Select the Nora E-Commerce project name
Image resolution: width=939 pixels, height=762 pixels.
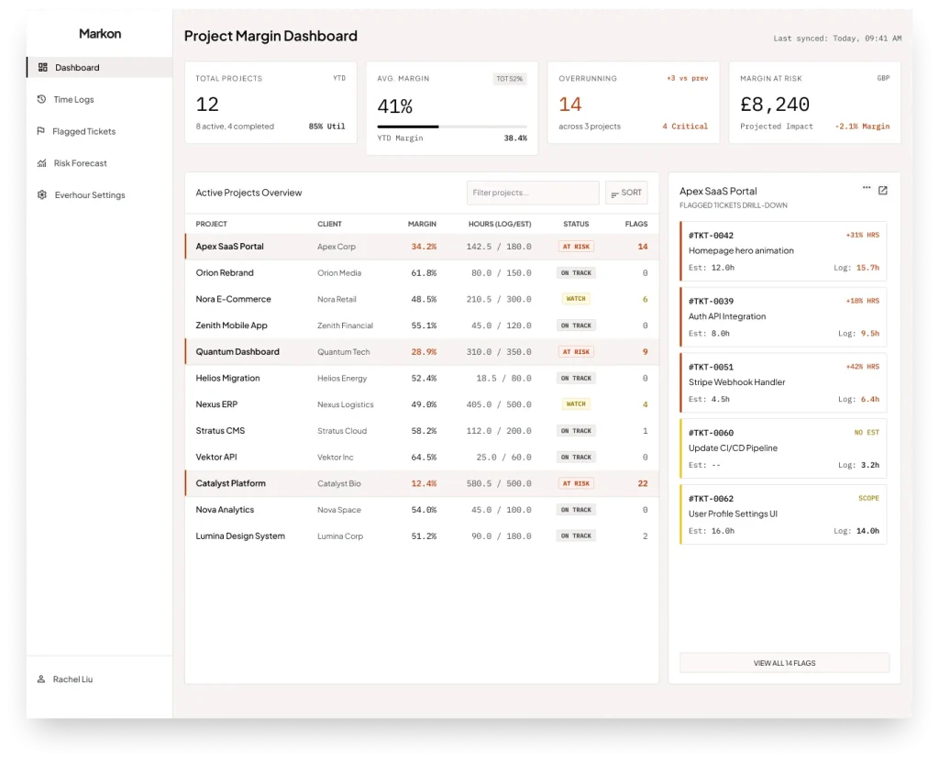233,299
